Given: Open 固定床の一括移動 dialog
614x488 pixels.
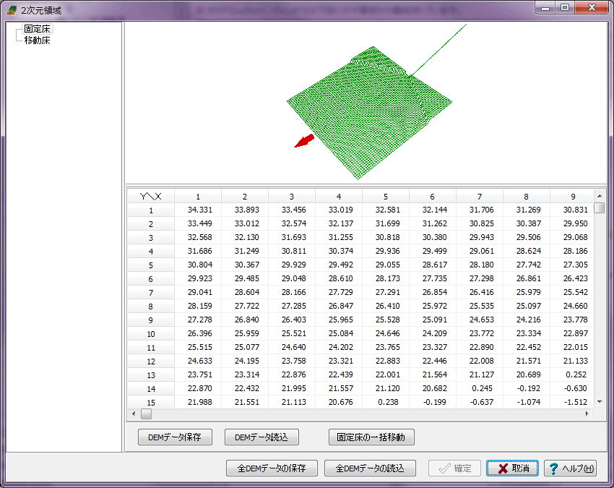Looking at the screenshot, I should click(x=371, y=437).
